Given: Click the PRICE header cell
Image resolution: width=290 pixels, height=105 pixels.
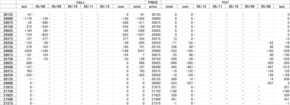Looking at the screenshot, I should [153, 2].
